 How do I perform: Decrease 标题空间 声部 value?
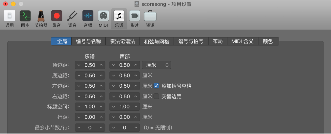113,107
